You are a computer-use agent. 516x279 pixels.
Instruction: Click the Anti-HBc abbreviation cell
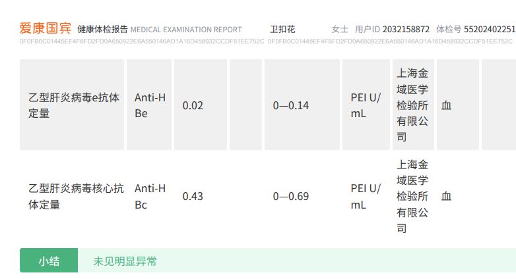tap(150, 196)
